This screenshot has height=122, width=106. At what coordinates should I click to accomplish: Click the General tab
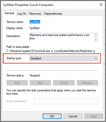[x=9, y=13]
